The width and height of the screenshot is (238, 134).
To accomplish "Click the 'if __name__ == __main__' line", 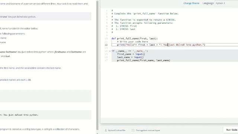I will (x=130, y=51).
